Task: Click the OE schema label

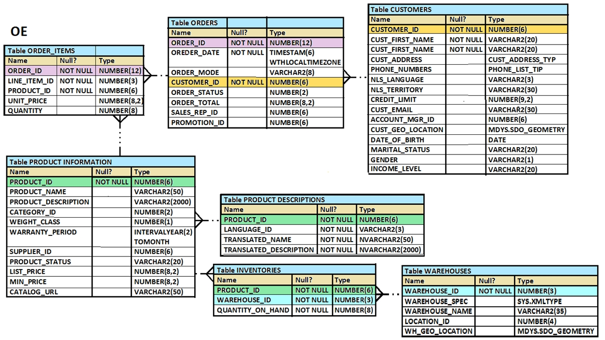Action: [19, 32]
